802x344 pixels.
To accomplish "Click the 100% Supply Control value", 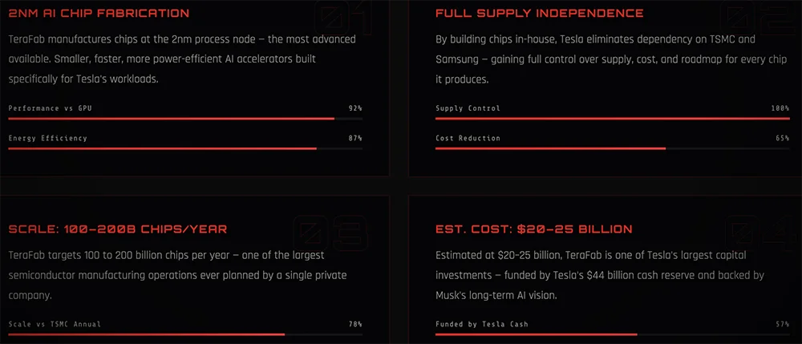I will 780,108.
